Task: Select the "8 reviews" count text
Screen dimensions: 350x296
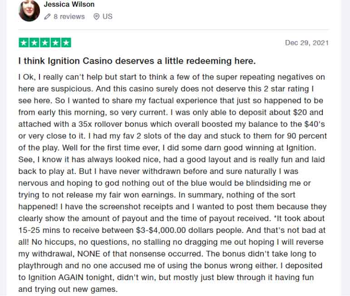Action: point(69,16)
